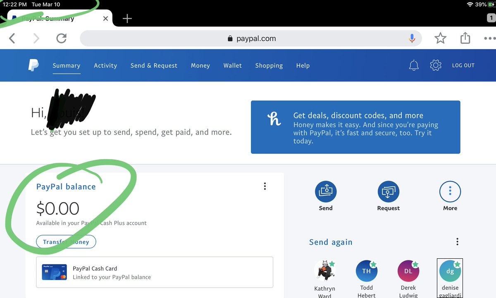Switch to the Wallet tab

233,65
